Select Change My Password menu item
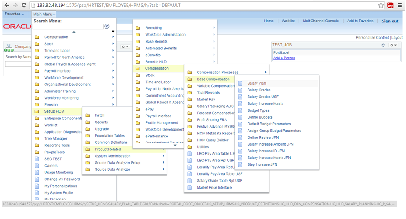This screenshot has height=219, width=406. [x=62, y=179]
